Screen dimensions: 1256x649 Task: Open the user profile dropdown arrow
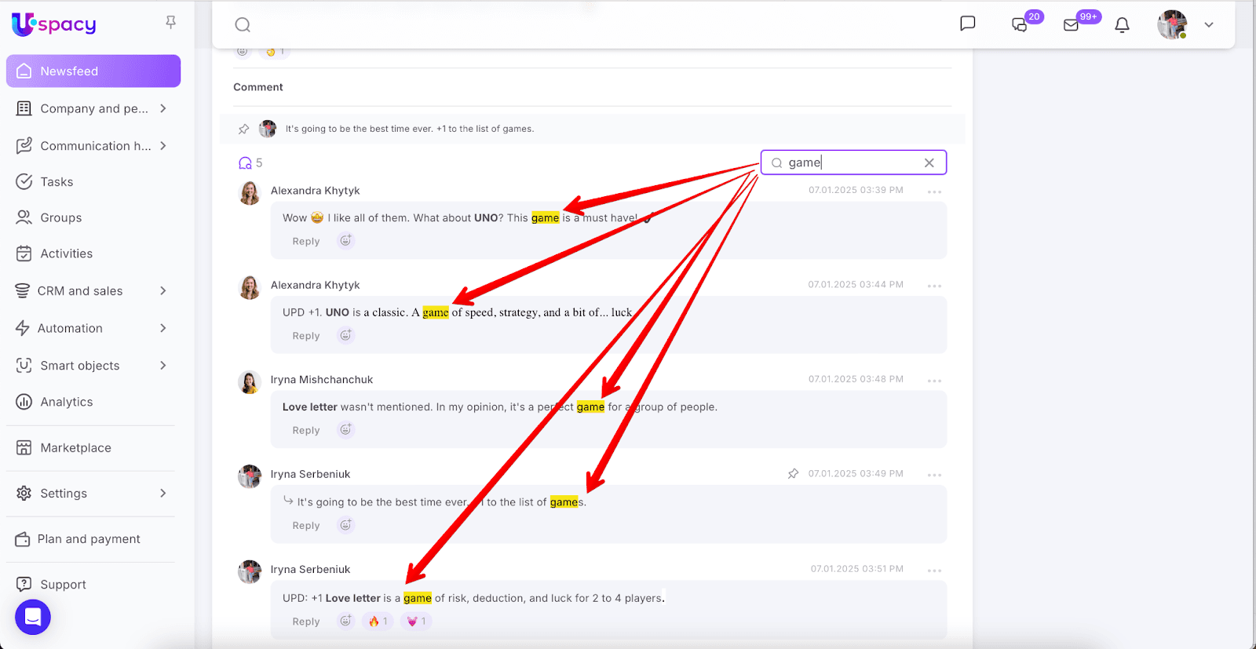tap(1209, 25)
